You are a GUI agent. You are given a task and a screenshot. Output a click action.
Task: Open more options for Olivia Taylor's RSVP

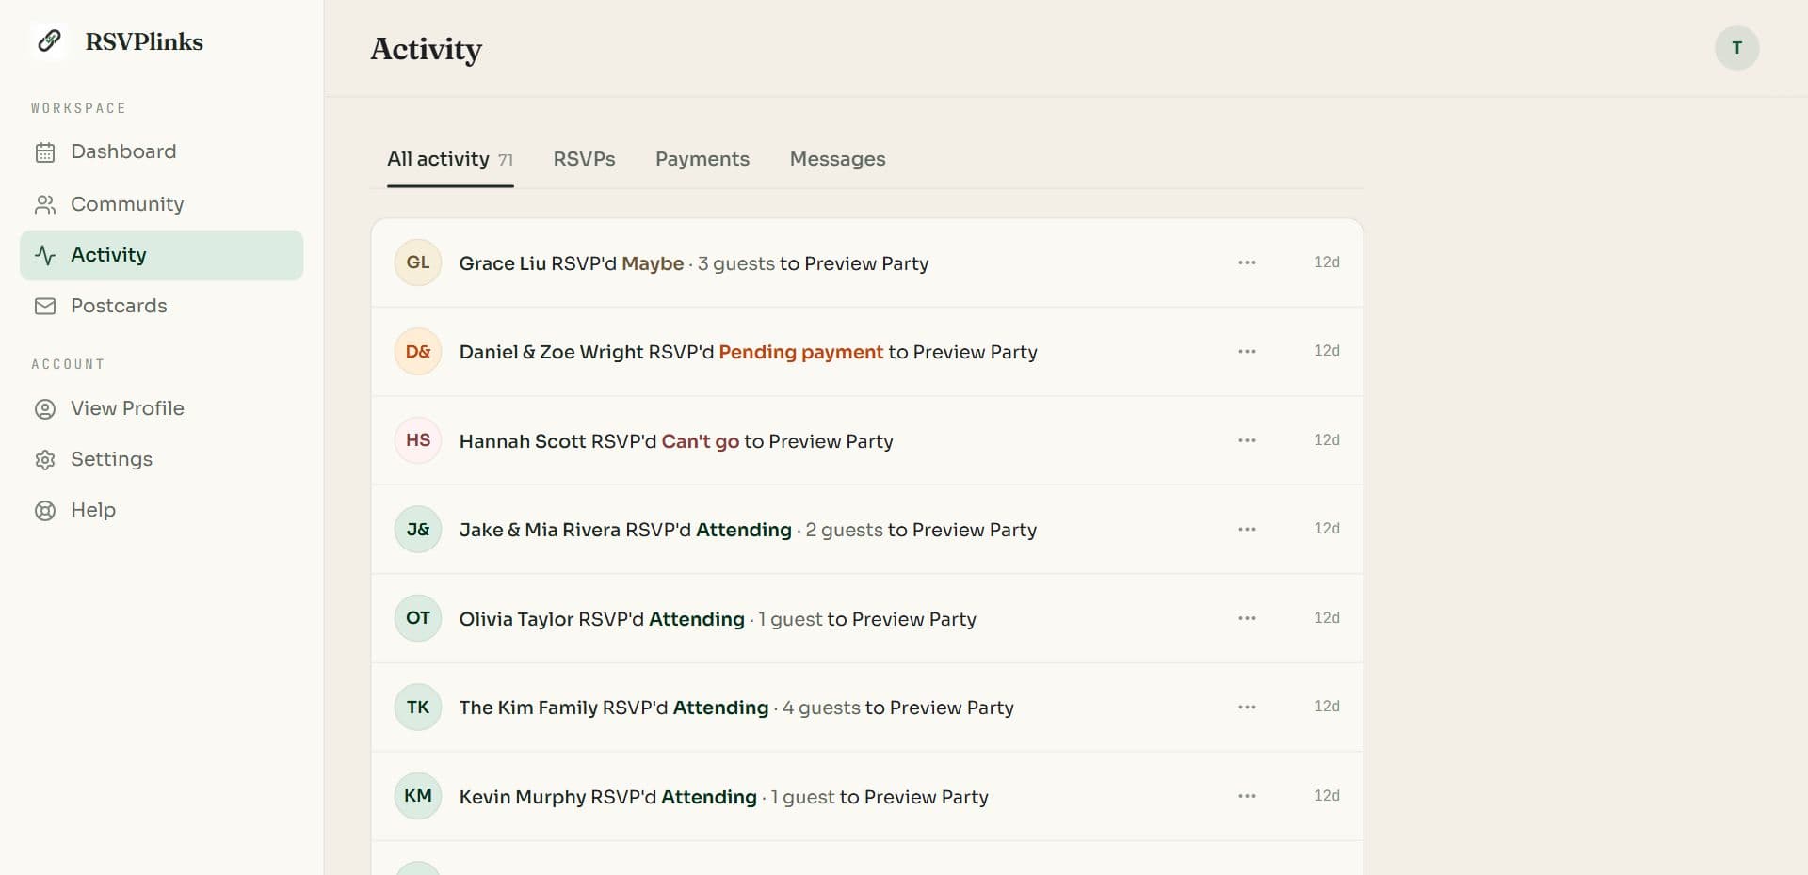[x=1247, y=618]
